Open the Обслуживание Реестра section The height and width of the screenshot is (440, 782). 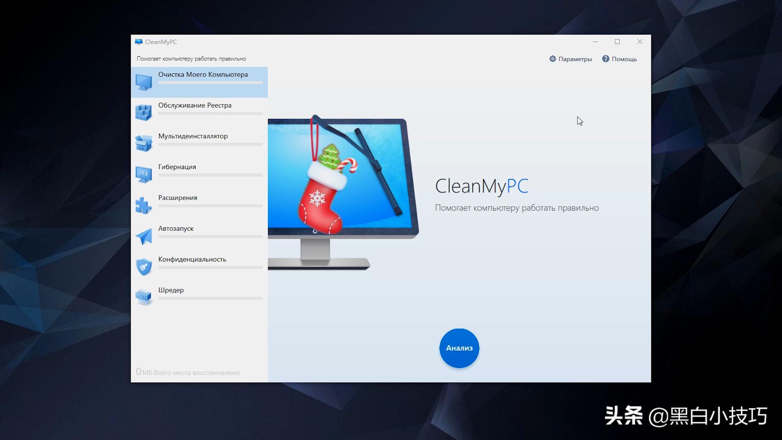pos(199,113)
